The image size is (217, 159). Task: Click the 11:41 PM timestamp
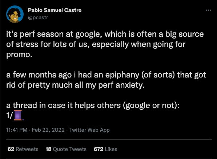coord(17,130)
